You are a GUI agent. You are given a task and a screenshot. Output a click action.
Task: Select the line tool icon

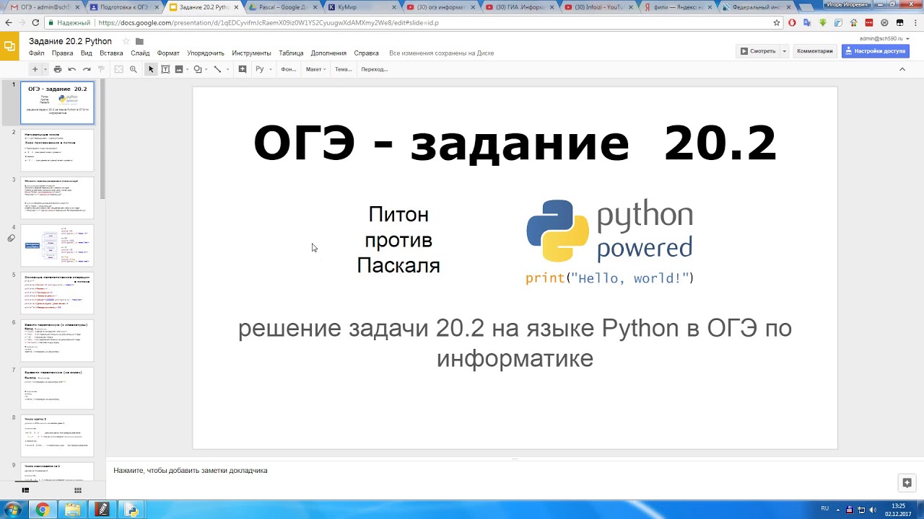(217, 69)
